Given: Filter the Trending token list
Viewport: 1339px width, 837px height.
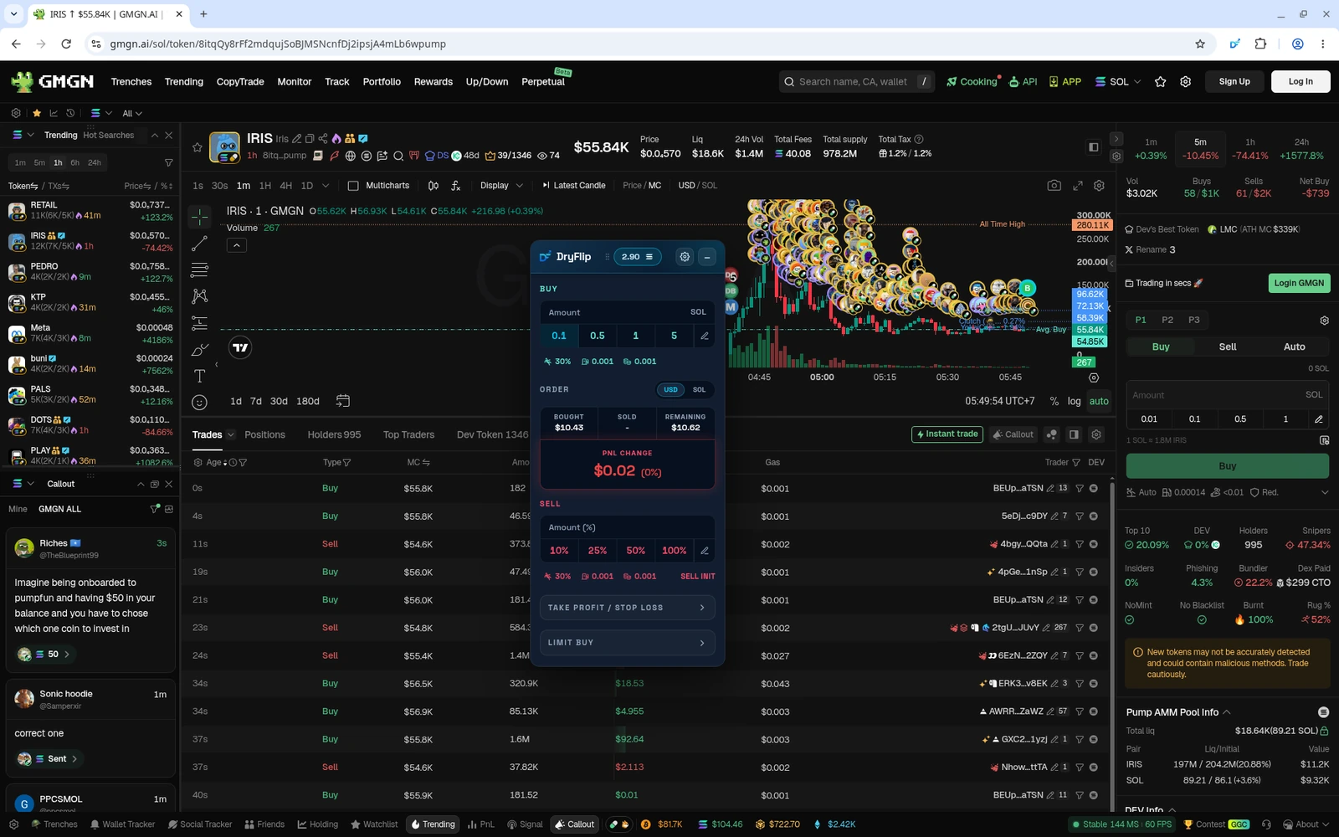Looking at the screenshot, I should tap(168, 162).
